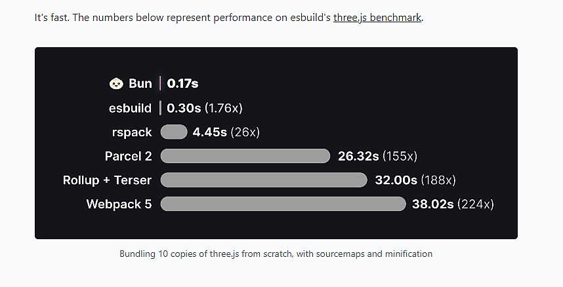Click the 26.32s (155x) value

[377, 156]
